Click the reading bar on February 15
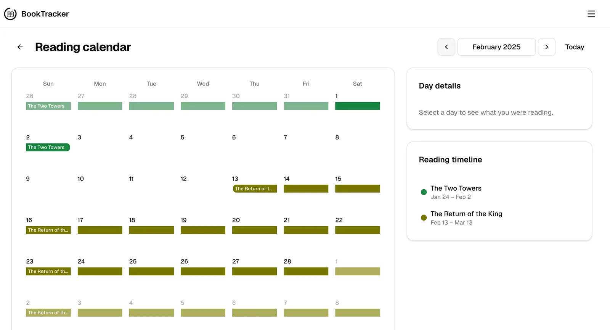610x330 pixels. [357, 188]
